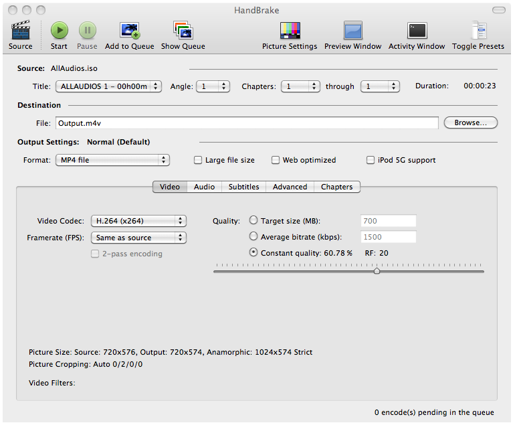
Task: Click the 'RF: 20' value text
Action: [377, 253]
